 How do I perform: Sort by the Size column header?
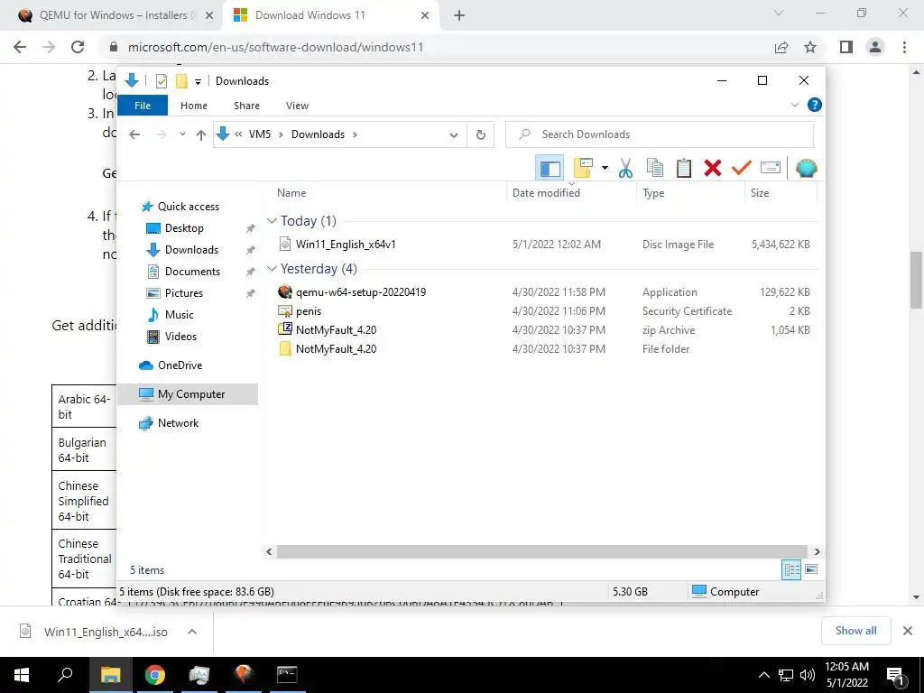[x=760, y=193]
